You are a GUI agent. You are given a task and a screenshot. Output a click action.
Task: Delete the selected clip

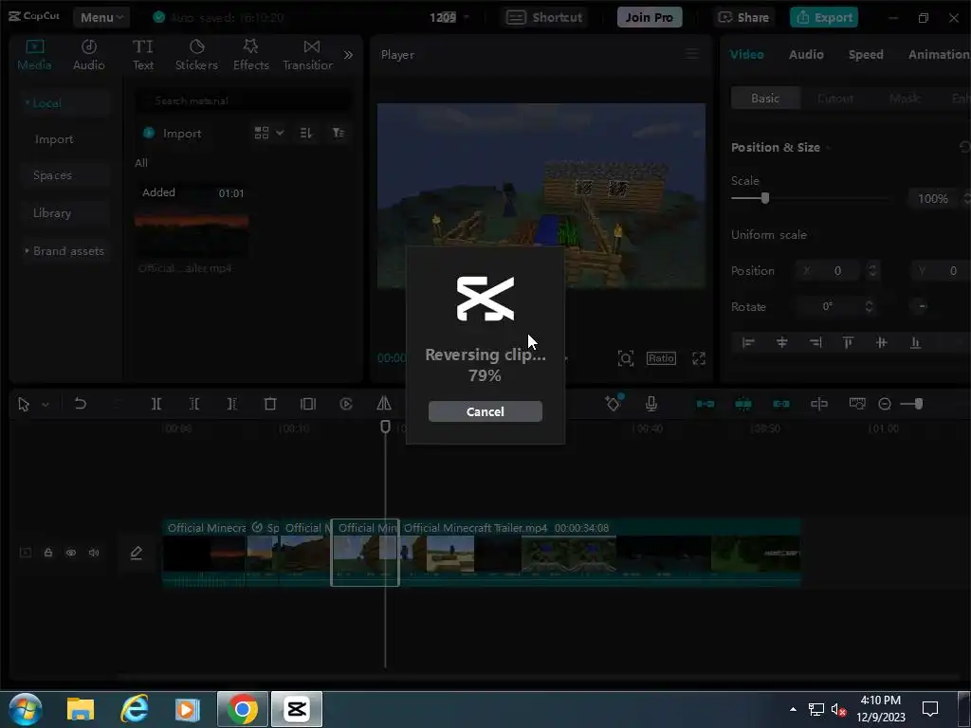coord(270,404)
